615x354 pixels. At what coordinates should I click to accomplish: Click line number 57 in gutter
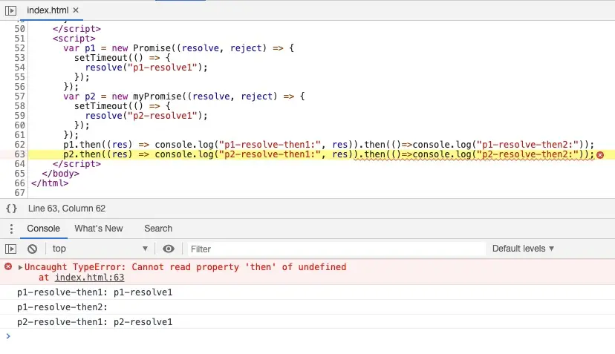(x=19, y=96)
